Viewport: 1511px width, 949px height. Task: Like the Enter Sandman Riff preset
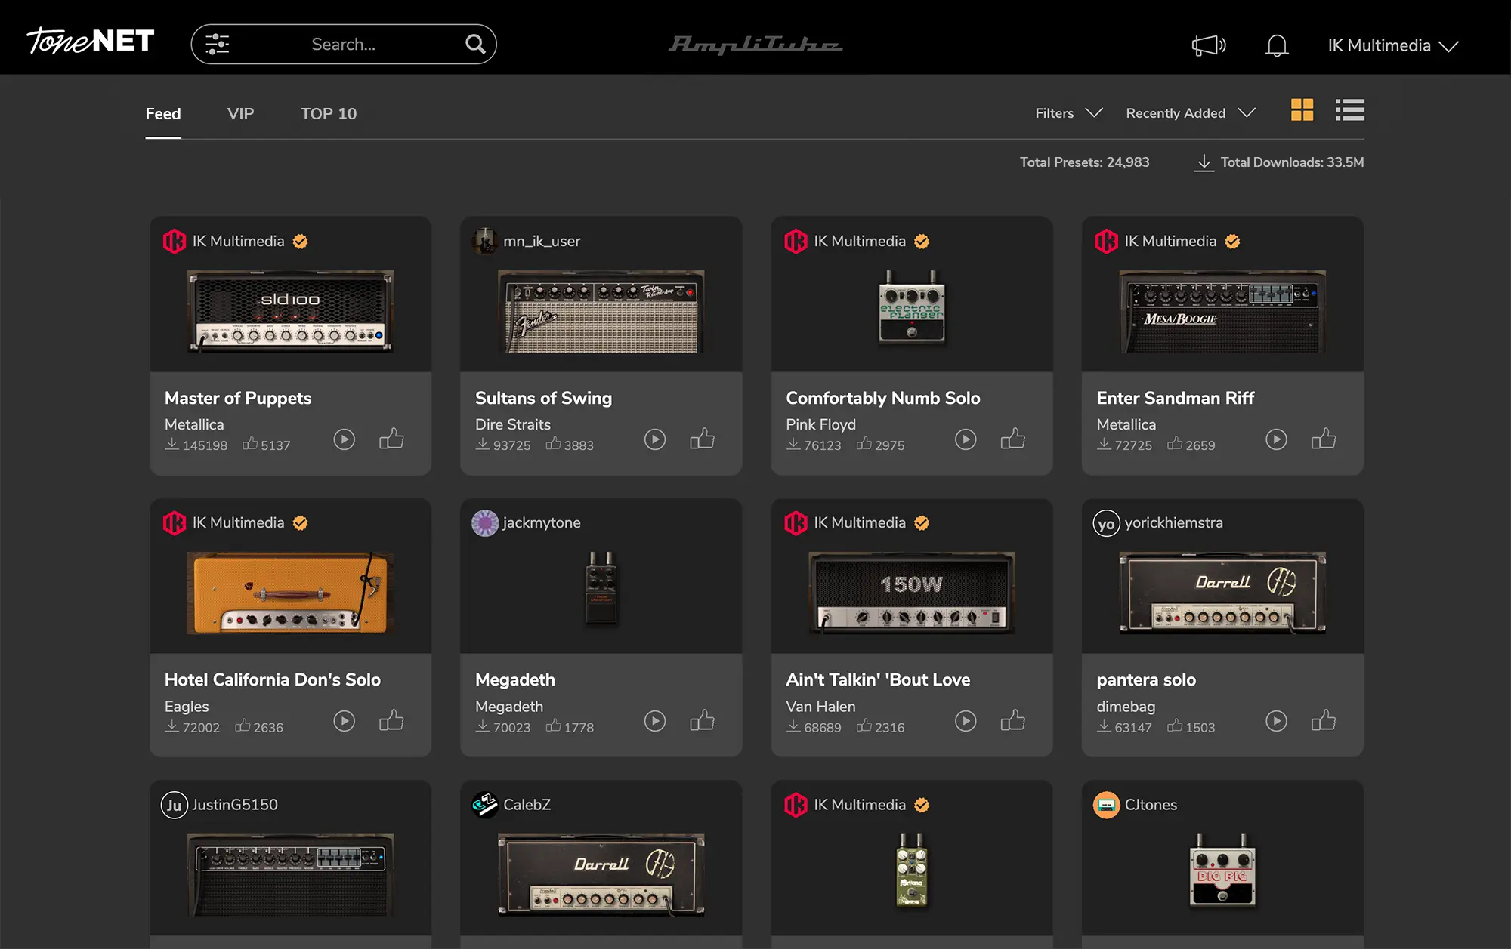[x=1324, y=439]
